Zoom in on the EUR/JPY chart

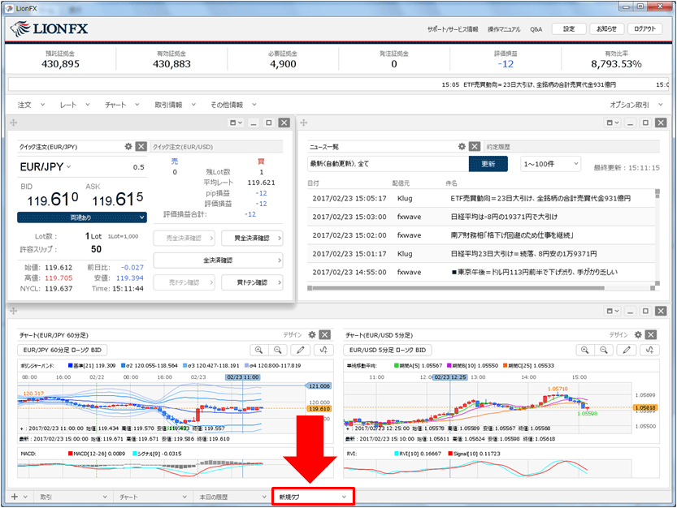pos(259,350)
